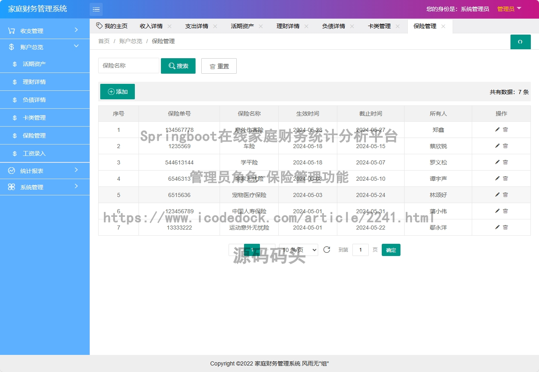Expand the 收支管理 sidebar menu

click(x=45, y=31)
